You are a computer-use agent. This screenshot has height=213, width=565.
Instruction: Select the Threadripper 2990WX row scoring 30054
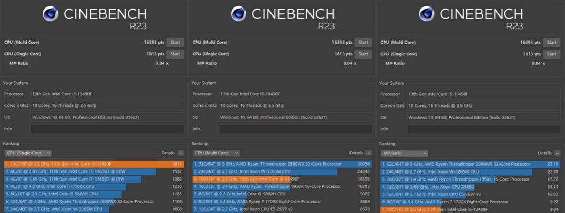[282, 164]
